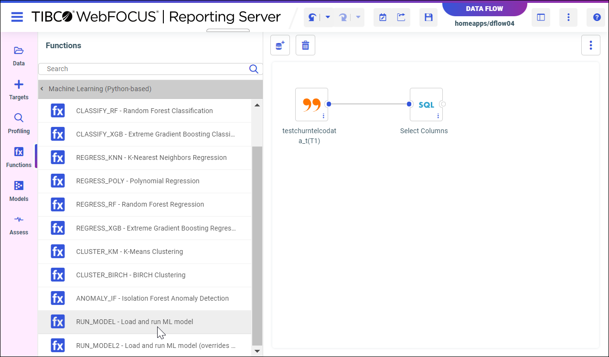Open the Targets sidebar tab
This screenshot has height=357, width=609.
coord(19,89)
